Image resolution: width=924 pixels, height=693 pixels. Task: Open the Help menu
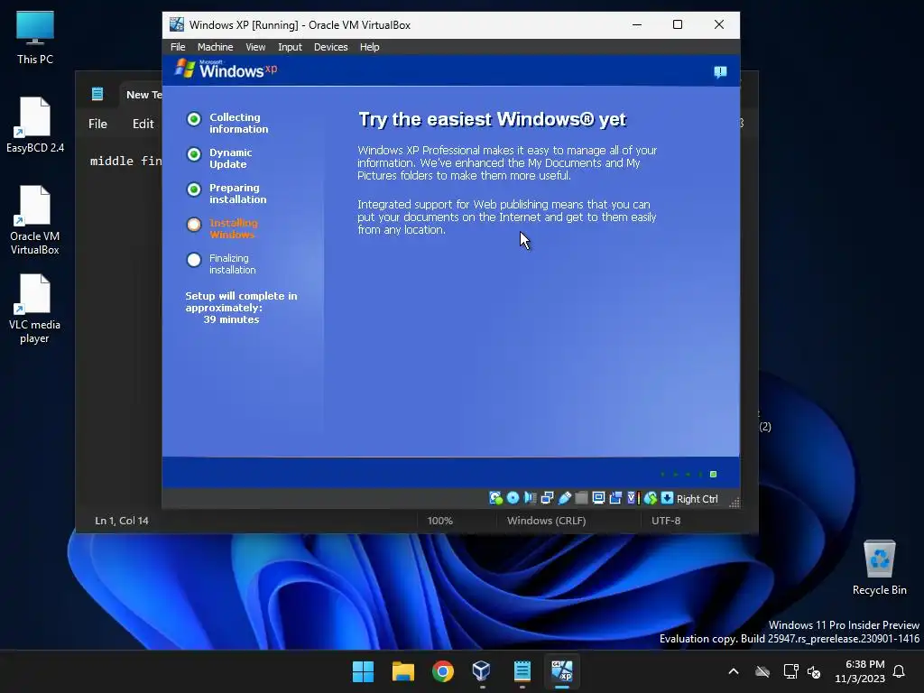click(x=369, y=47)
